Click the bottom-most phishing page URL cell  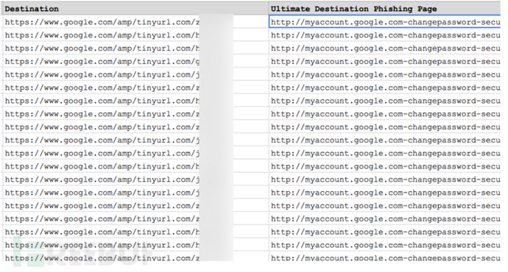385,257
